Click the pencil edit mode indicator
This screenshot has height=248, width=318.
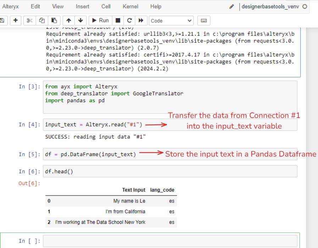(x=231, y=7)
